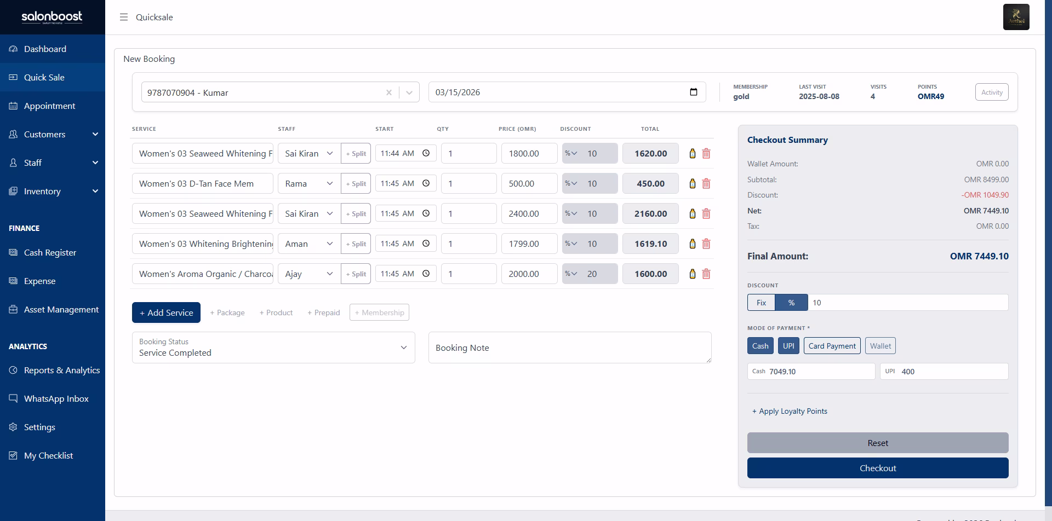Click Split for the 1800.00 row
The height and width of the screenshot is (521, 1052).
[x=356, y=153]
